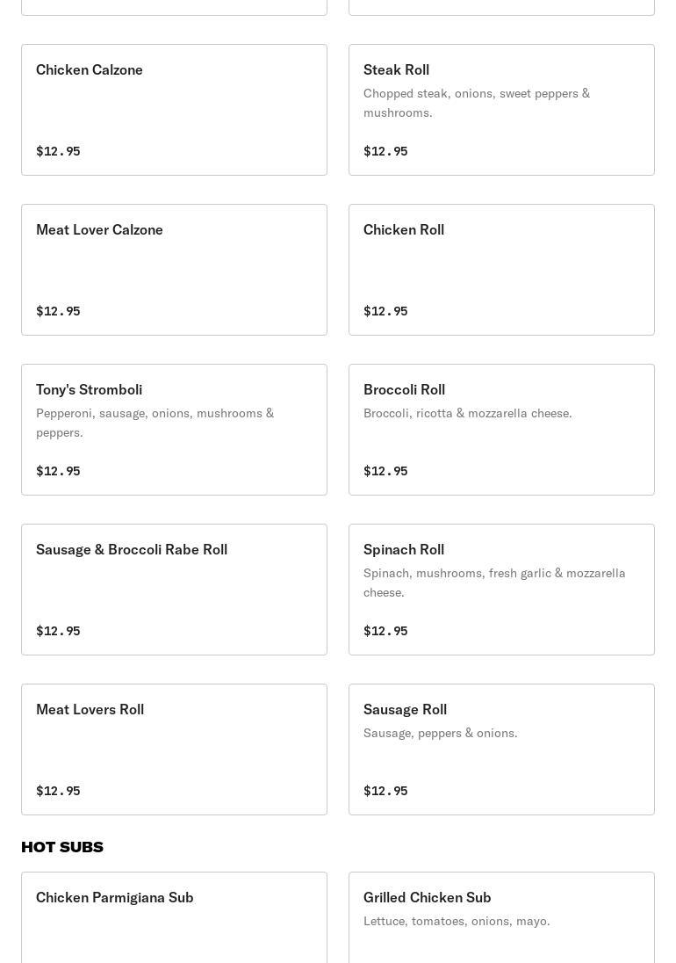Open the Chicken Roll menu card
This screenshot has height=963, width=676.
click(501, 270)
